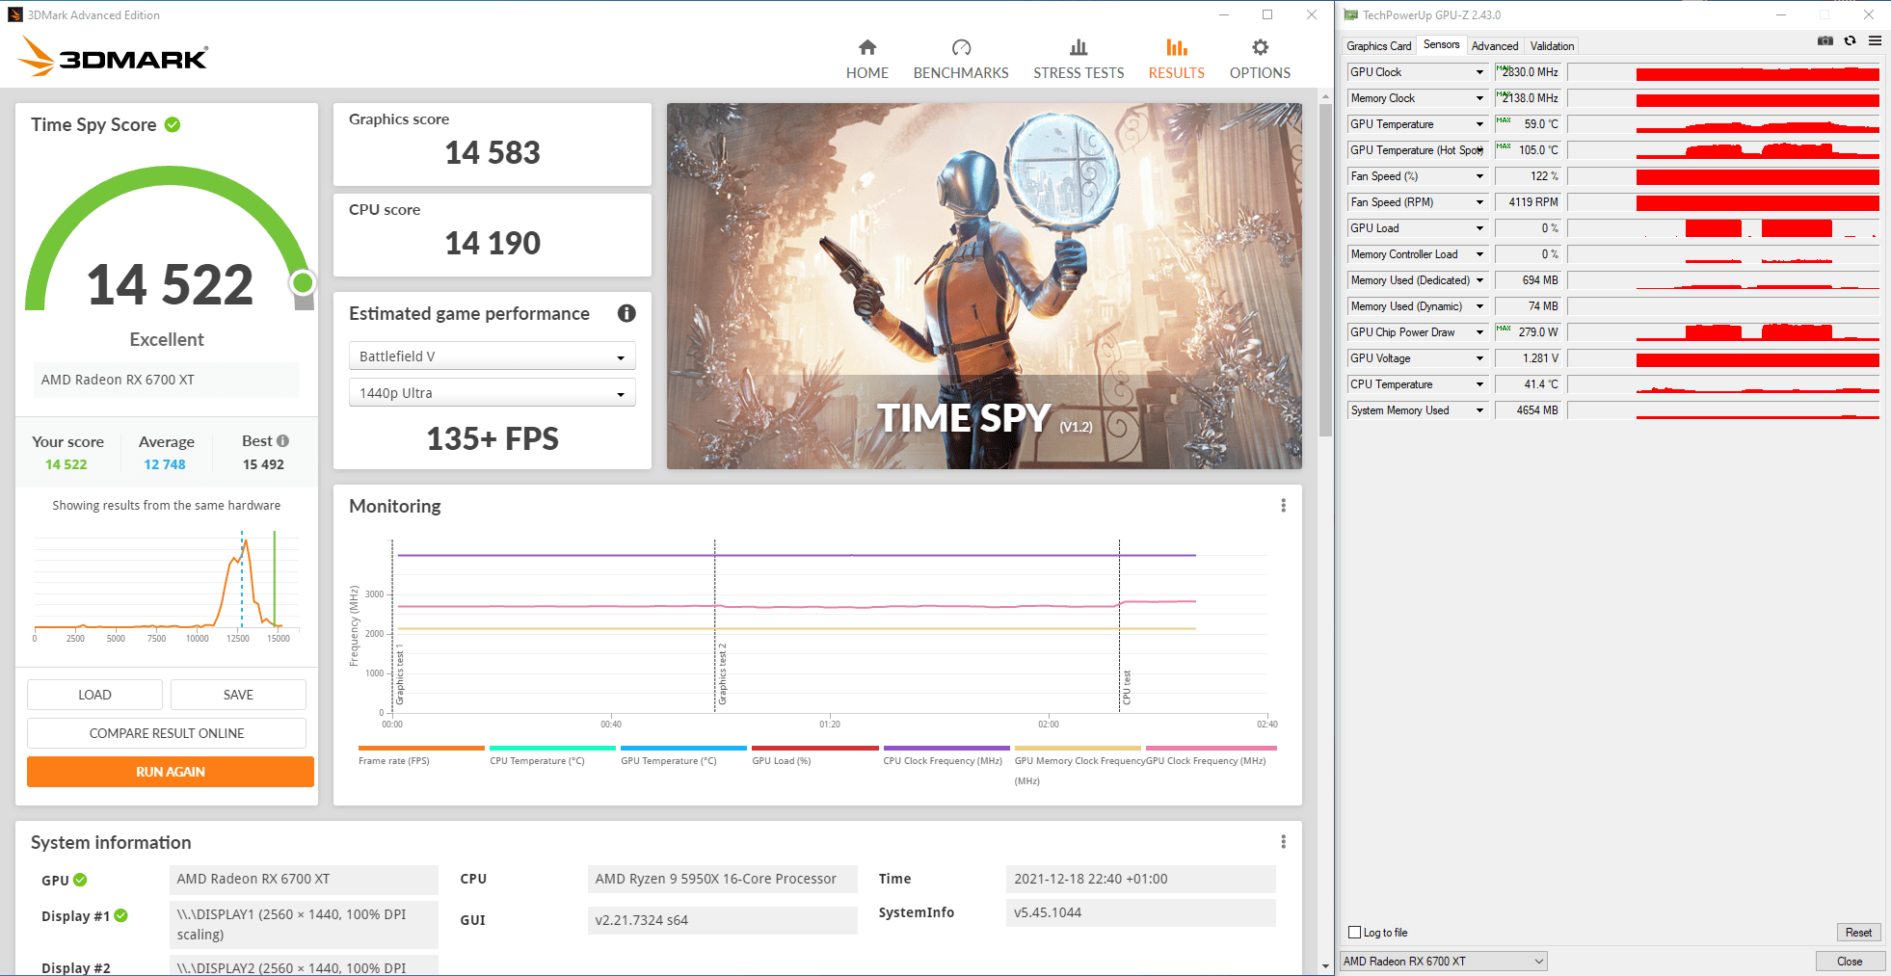Toggle the Frame rate (FPS) legend
The image size is (1891, 976).
coord(421,754)
